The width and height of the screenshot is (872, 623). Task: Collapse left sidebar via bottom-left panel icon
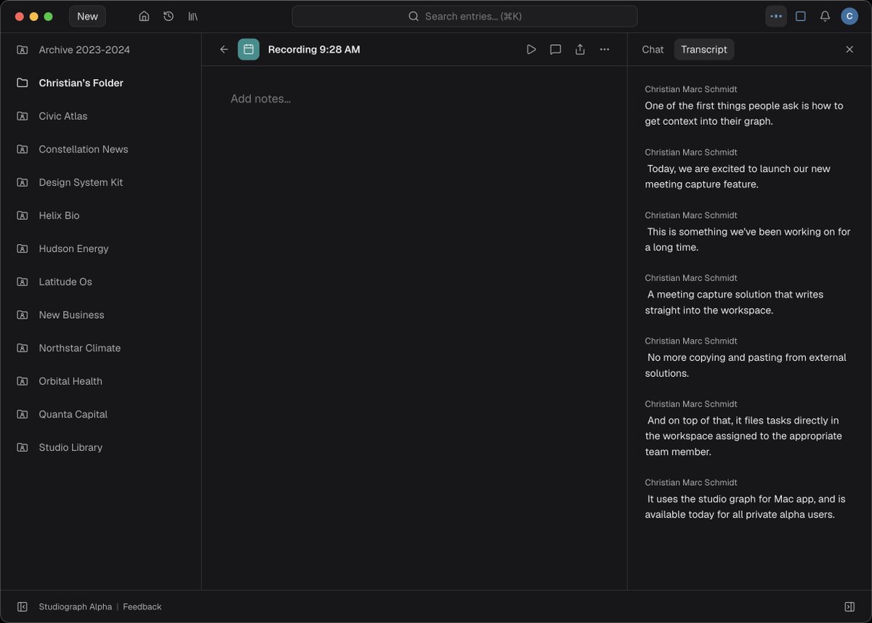click(x=23, y=606)
